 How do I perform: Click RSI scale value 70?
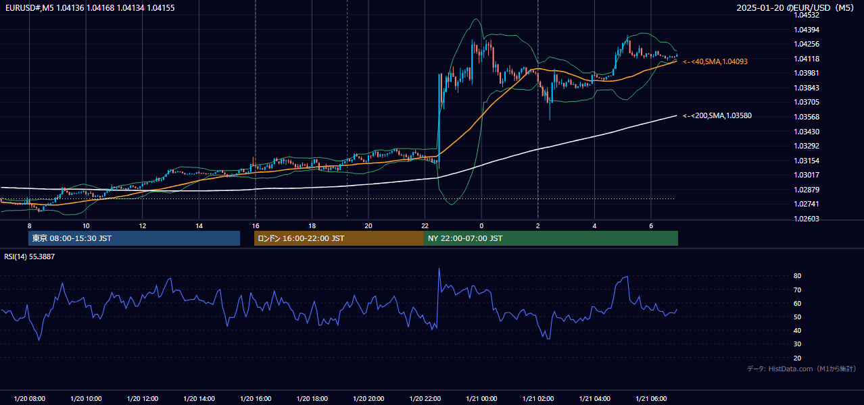coord(798,290)
